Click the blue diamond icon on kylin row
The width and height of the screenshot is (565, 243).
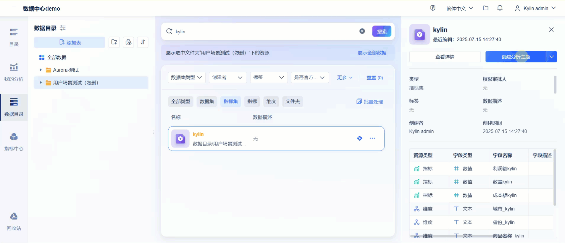coord(360,138)
